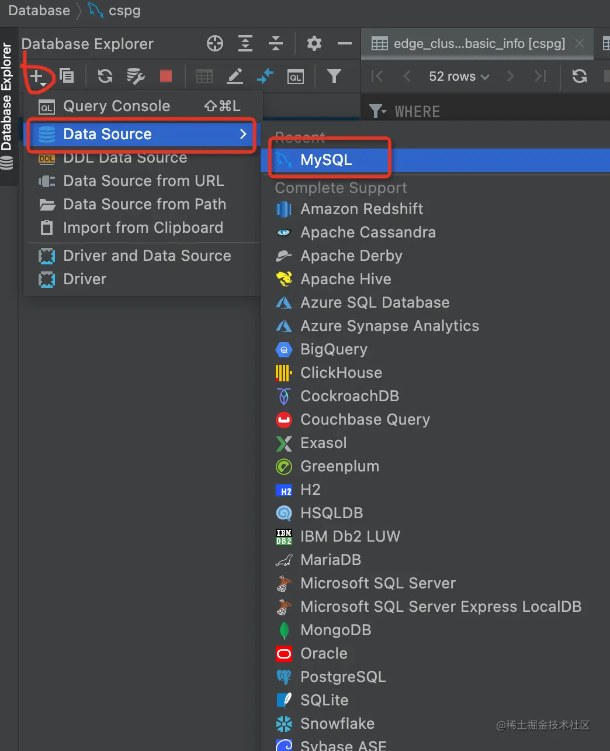
Task: Choose Azure SQL Database
Action: (x=435, y=302)
